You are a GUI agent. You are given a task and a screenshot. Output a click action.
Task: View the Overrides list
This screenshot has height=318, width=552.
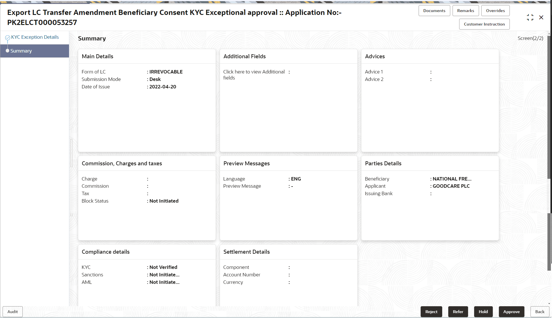coord(495,10)
